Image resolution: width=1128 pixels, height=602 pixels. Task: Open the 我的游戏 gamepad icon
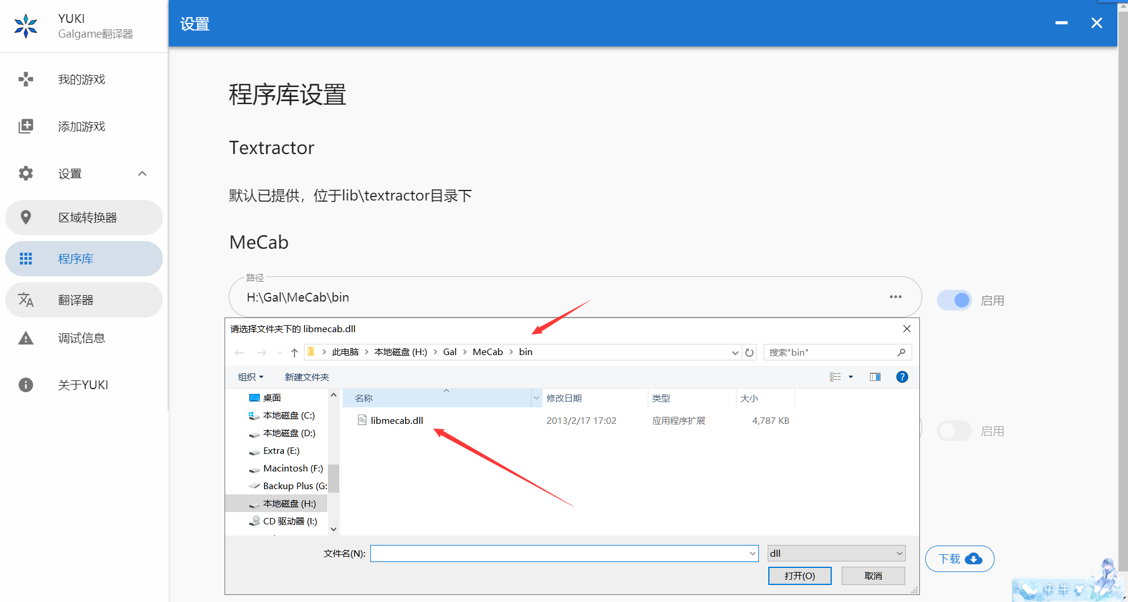tap(26, 79)
